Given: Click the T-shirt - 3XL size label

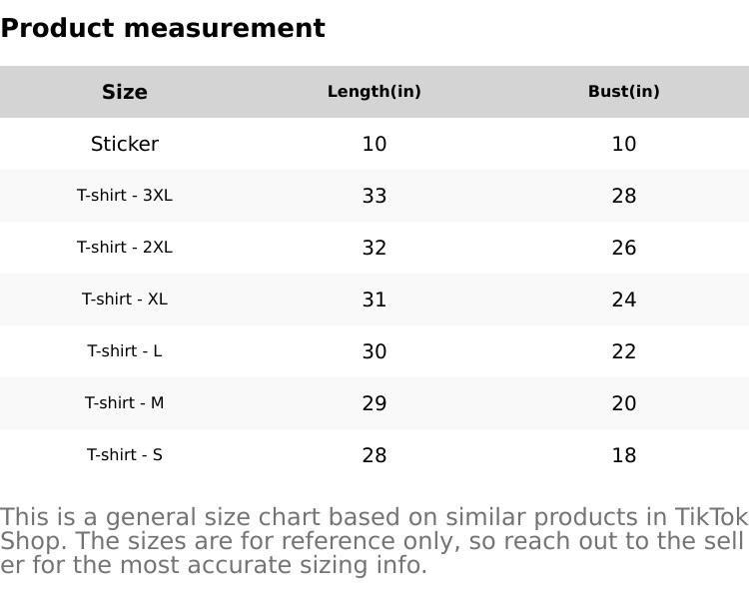Looking at the screenshot, I should (x=125, y=196).
